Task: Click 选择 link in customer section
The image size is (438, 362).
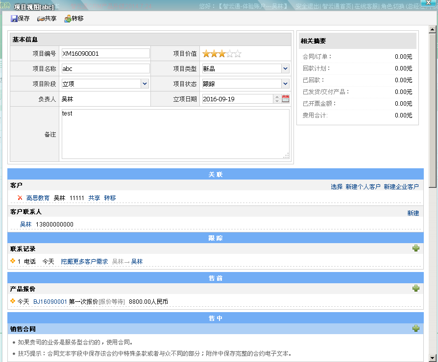Action: tap(337, 186)
